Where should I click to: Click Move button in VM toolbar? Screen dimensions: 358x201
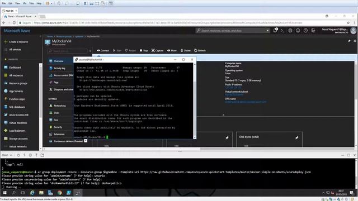click(x=172, y=50)
